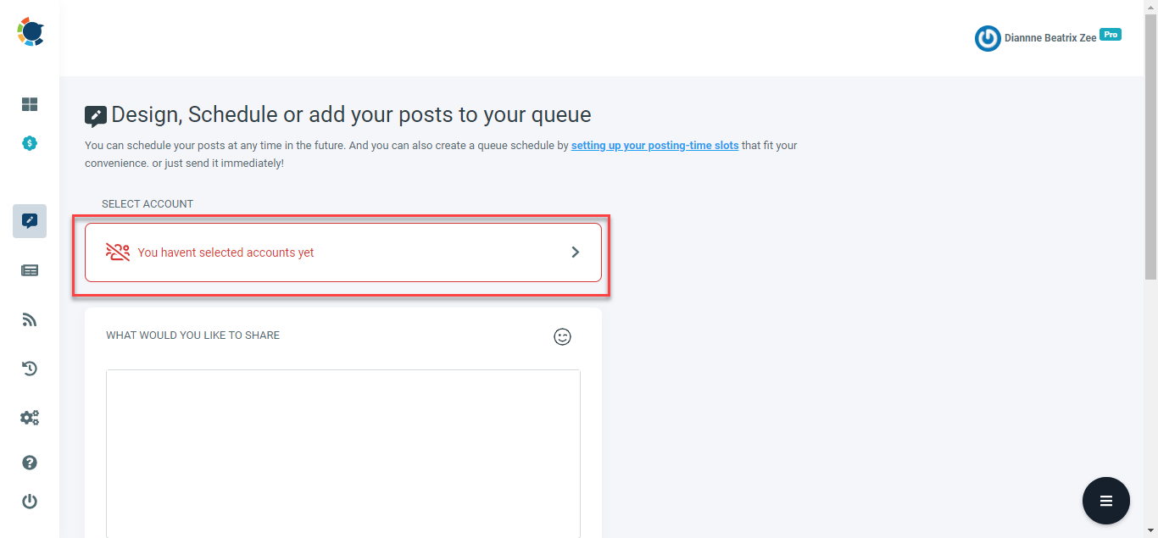The height and width of the screenshot is (538, 1158).
Task: Click the dollar badge icon in sidebar
Action: pos(30,143)
